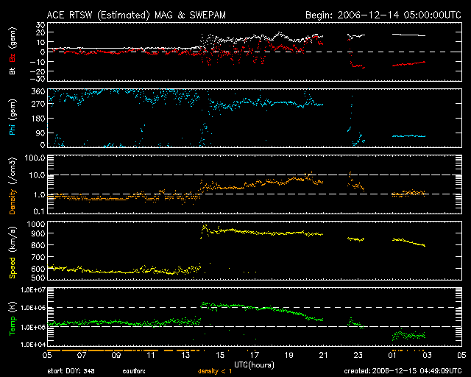Click the start DOY: 348 text
Viewport: 471px width, 377px height.
(71, 370)
